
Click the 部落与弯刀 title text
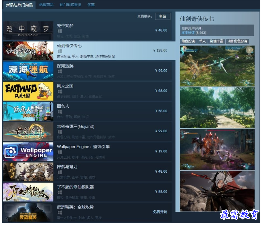pyautogui.click(x=67, y=167)
